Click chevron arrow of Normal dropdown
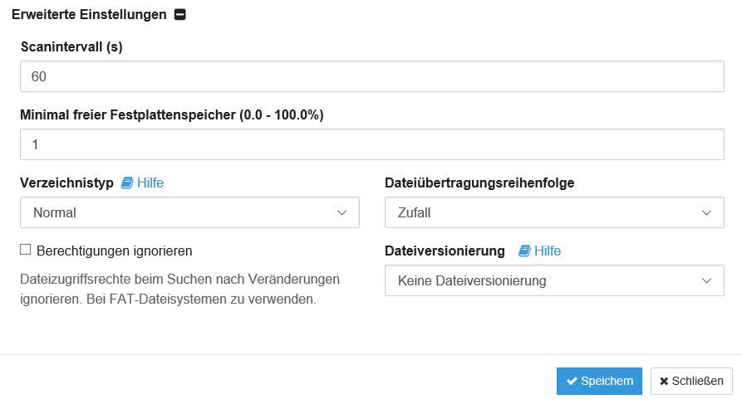Viewport: 742px width, 404px height. click(x=342, y=212)
